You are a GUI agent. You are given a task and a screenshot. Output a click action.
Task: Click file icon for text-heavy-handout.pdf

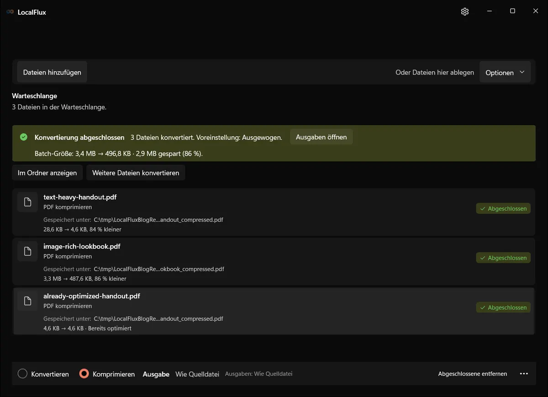pyautogui.click(x=27, y=202)
